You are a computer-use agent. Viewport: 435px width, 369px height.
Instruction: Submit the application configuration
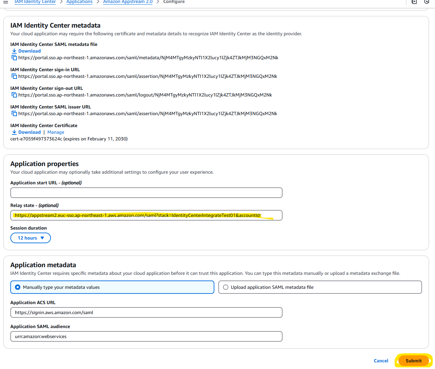[x=413, y=361]
